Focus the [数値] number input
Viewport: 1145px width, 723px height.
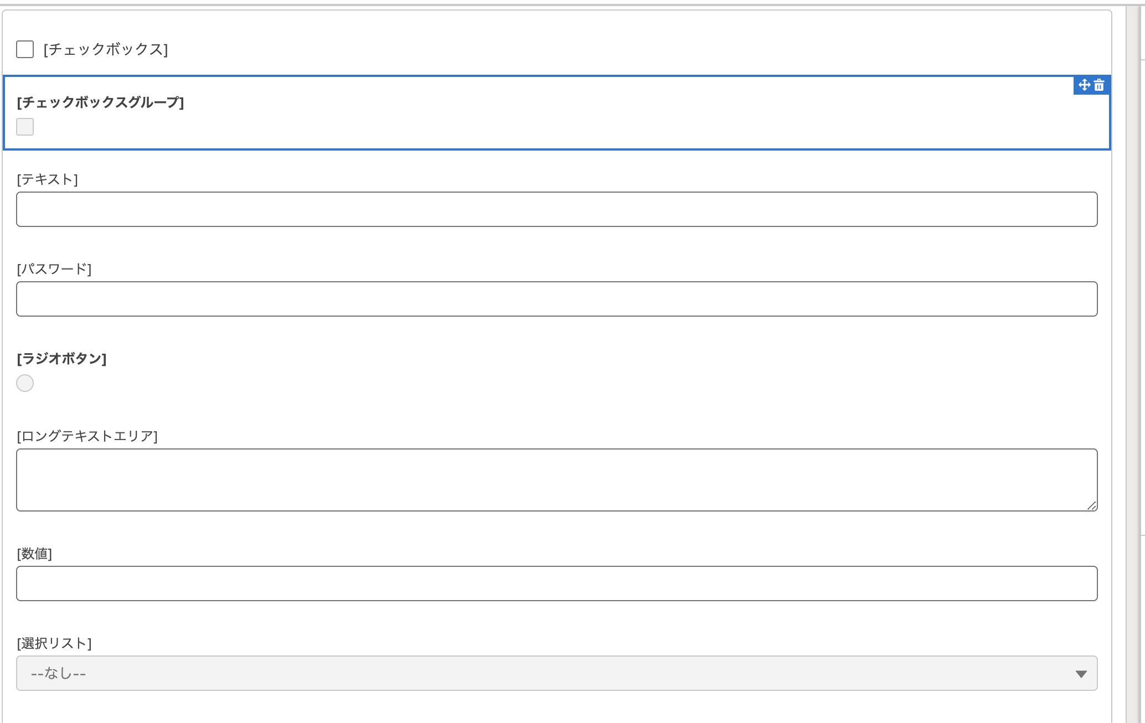click(x=556, y=583)
